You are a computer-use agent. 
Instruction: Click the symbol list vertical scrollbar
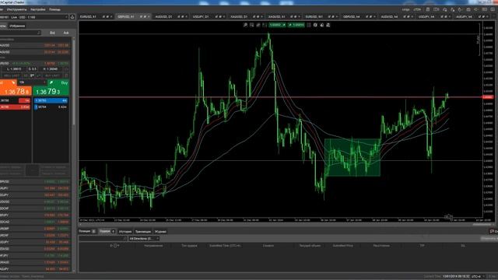click(x=74, y=82)
